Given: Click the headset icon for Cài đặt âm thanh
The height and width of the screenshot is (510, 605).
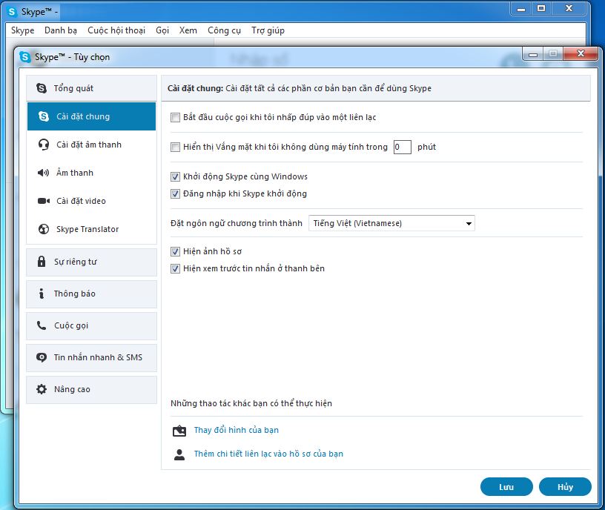Looking at the screenshot, I should [x=44, y=145].
